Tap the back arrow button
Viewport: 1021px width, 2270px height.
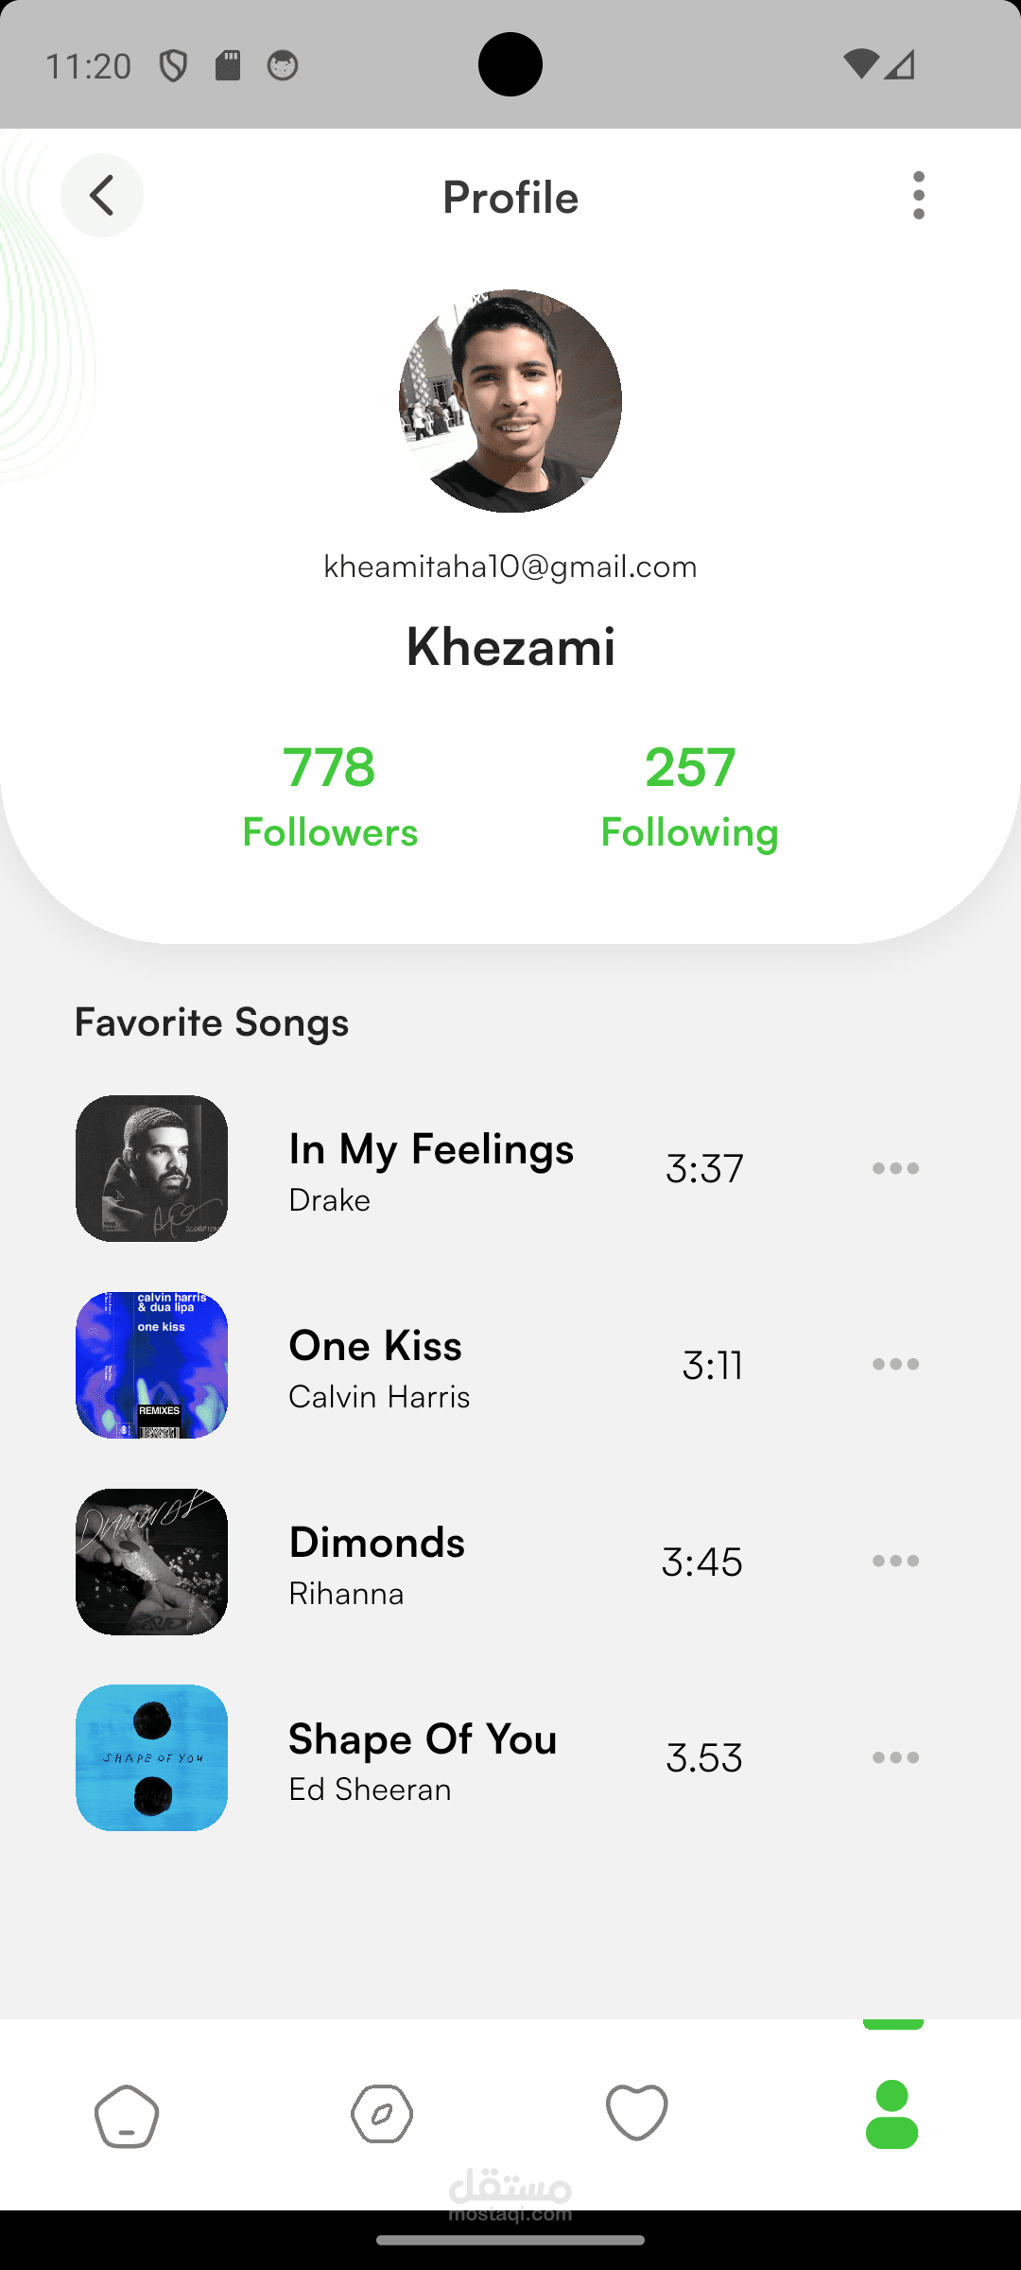[102, 196]
